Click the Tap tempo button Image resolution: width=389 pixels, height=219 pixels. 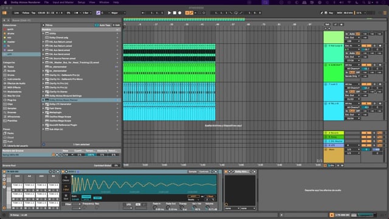pyautogui.click(x=33, y=13)
